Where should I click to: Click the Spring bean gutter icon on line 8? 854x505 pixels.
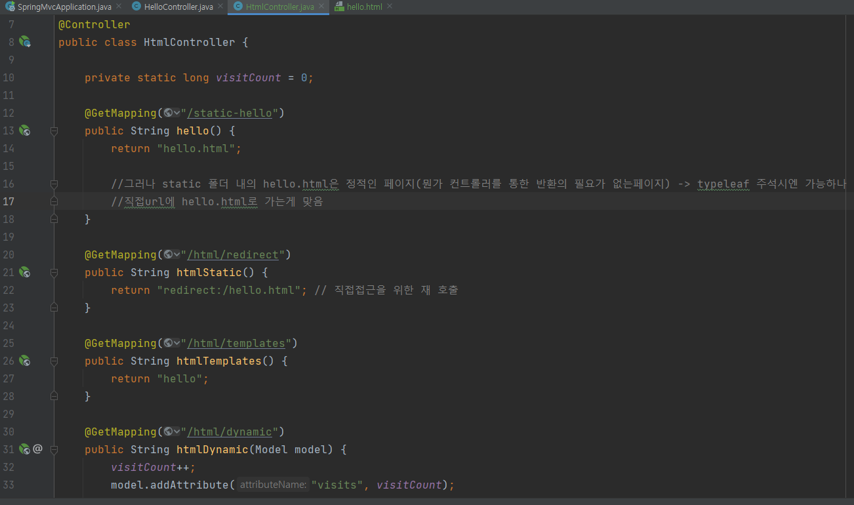25,42
